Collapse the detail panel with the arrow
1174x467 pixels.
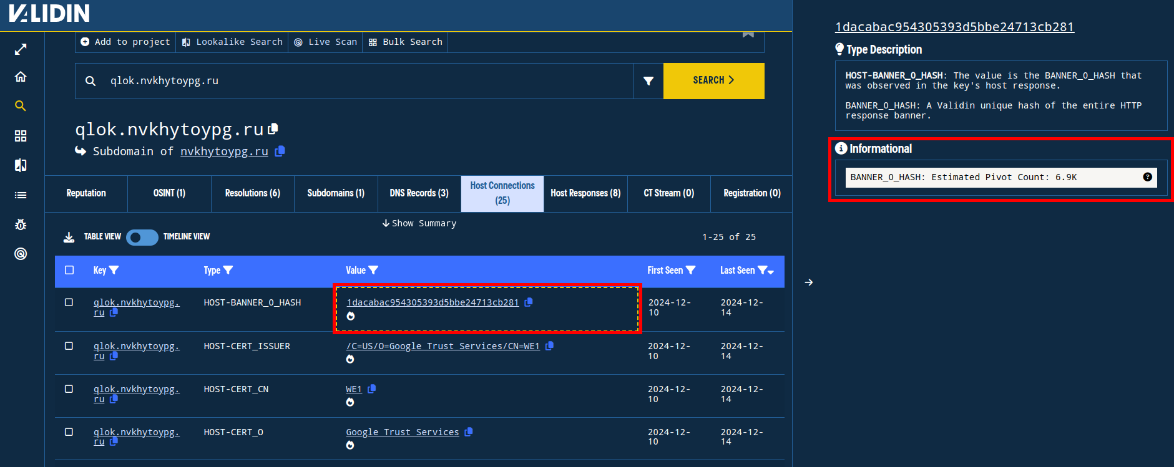(x=809, y=282)
